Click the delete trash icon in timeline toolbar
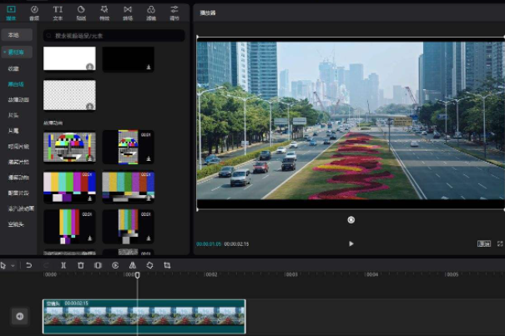Image resolution: width=505 pixels, height=336 pixels. [81, 265]
